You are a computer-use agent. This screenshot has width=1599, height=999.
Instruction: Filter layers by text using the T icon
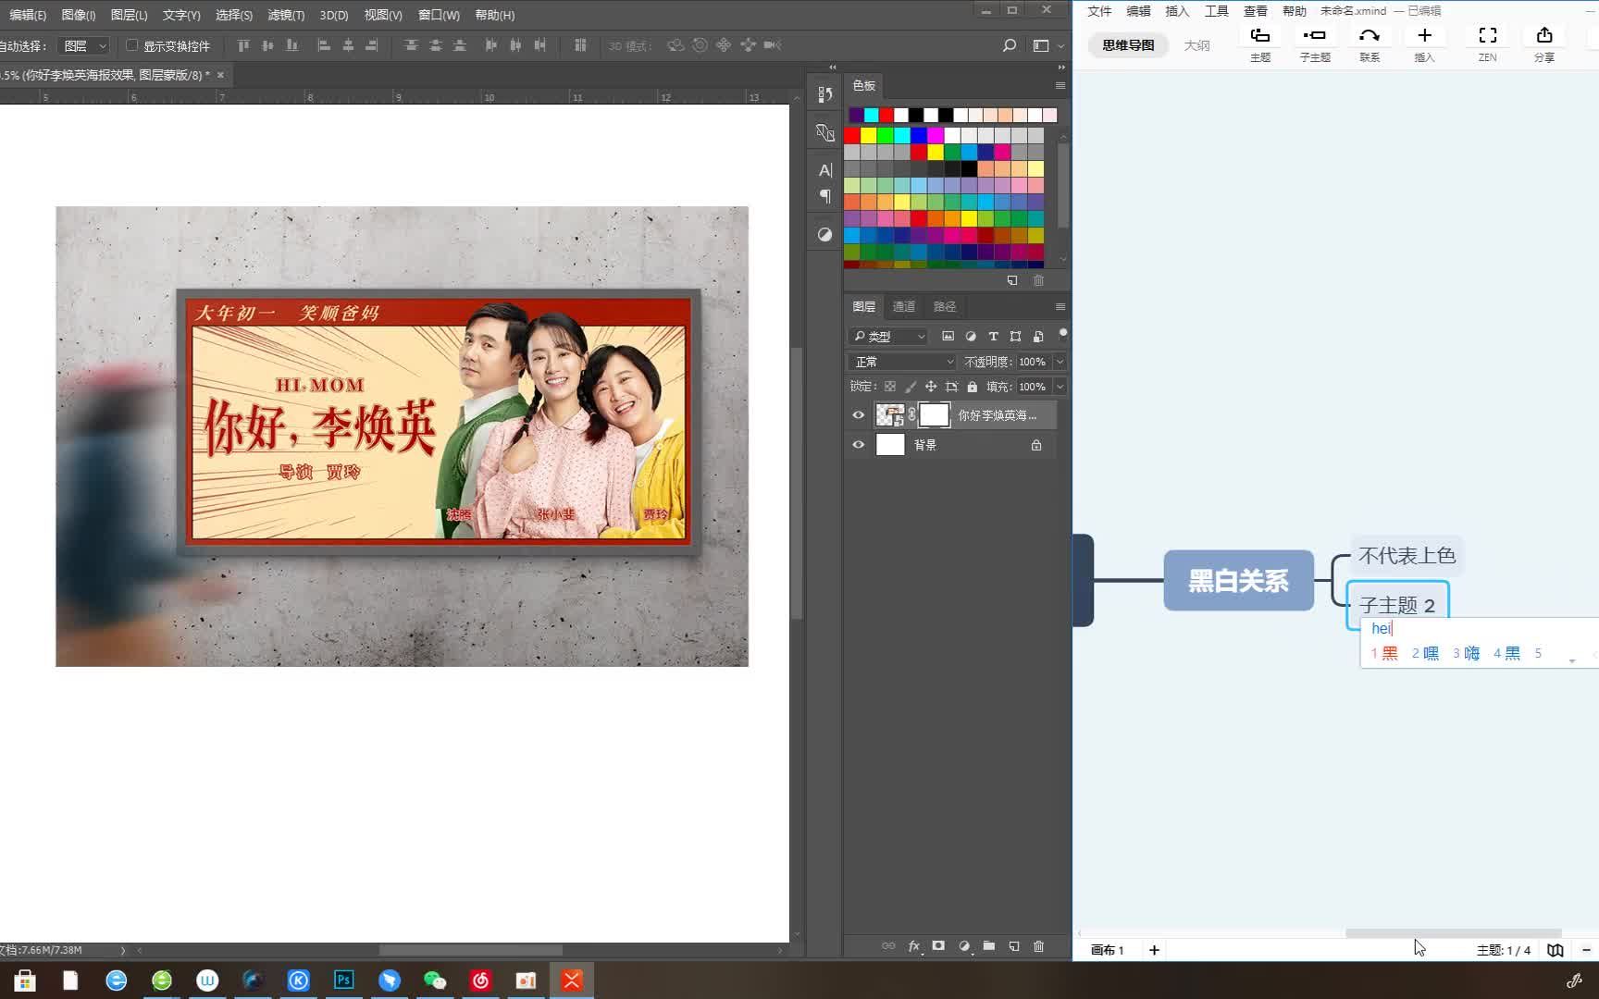pyautogui.click(x=993, y=336)
